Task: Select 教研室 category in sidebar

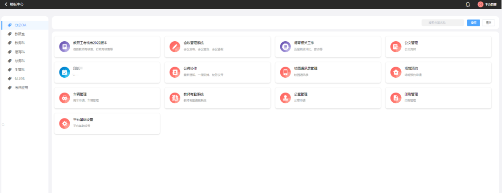Action: (20, 34)
